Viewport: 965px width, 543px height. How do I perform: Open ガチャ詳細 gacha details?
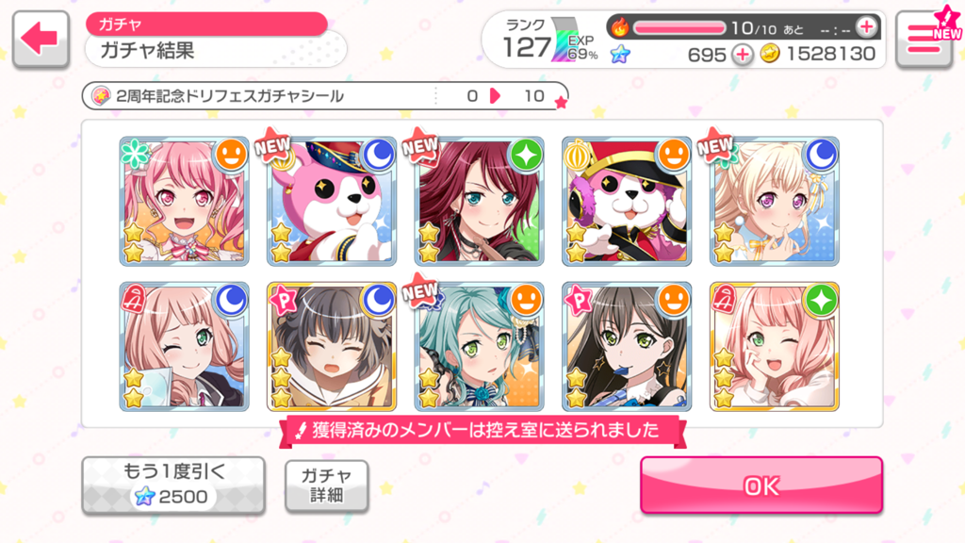coord(327,485)
